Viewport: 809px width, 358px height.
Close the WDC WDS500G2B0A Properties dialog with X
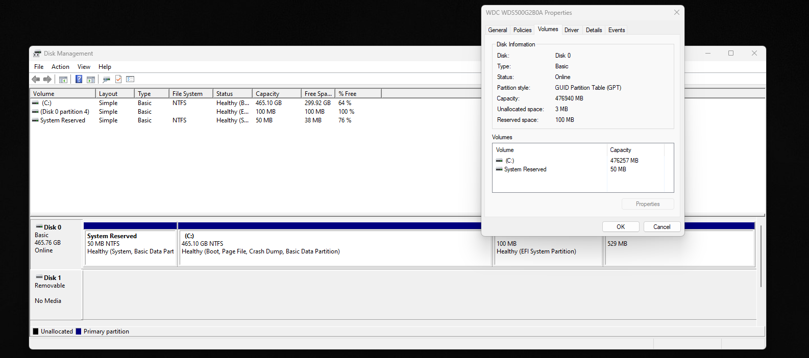(677, 12)
